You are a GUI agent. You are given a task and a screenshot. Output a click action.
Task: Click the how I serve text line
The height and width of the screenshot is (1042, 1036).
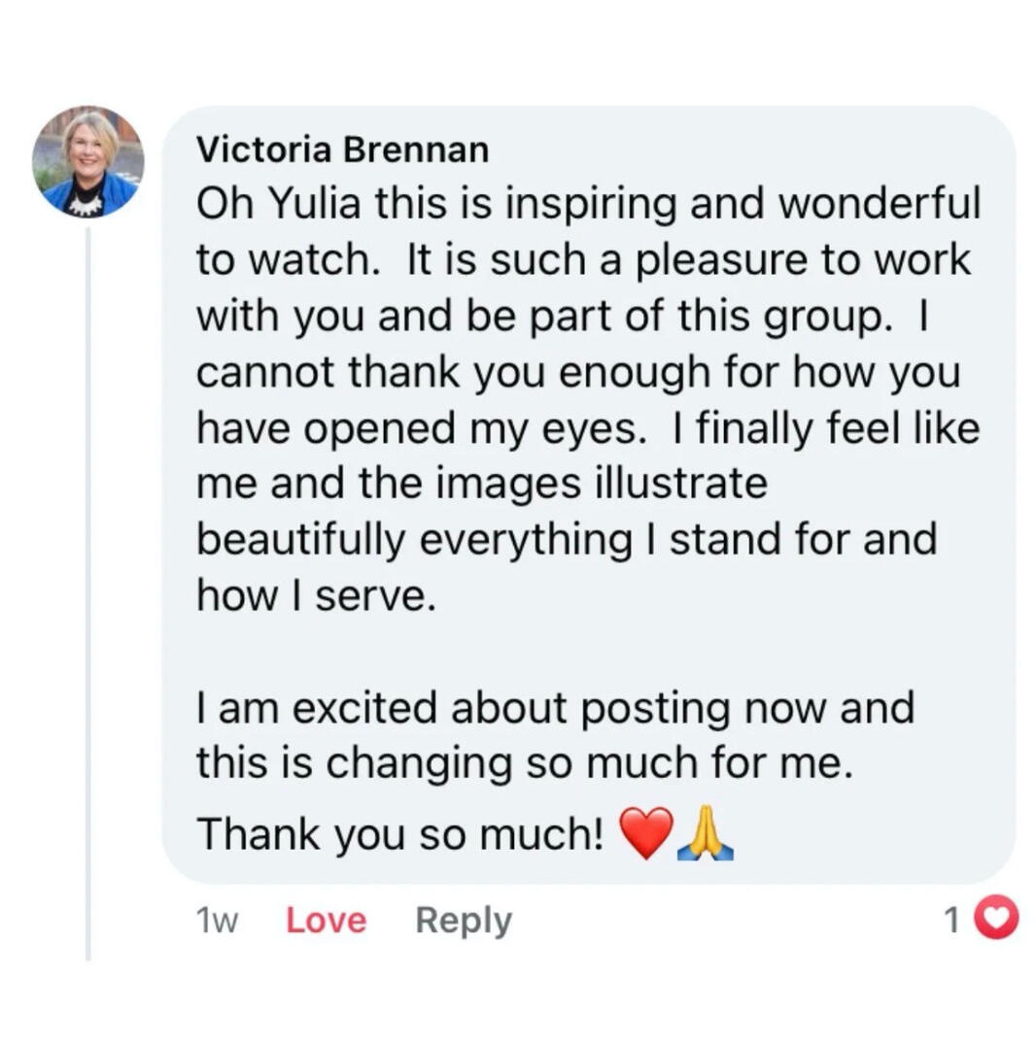click(316, 595)
